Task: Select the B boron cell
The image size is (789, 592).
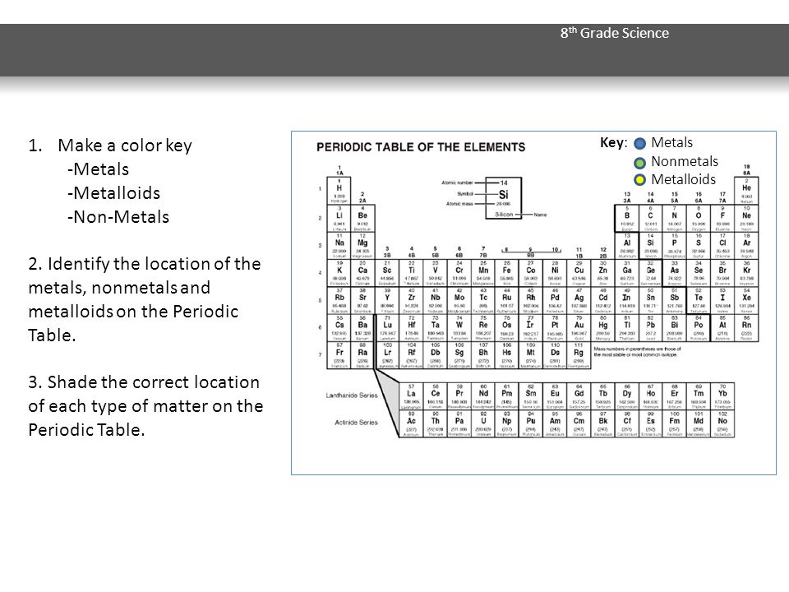Action: click(626, 218)
